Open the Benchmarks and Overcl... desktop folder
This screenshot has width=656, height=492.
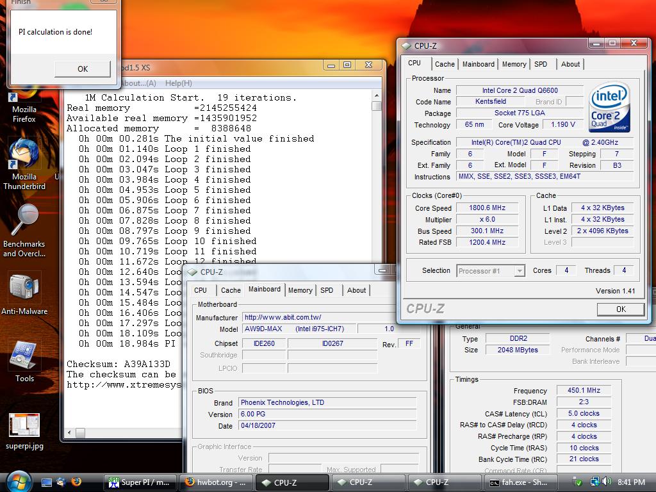click(x=24, y=231)
